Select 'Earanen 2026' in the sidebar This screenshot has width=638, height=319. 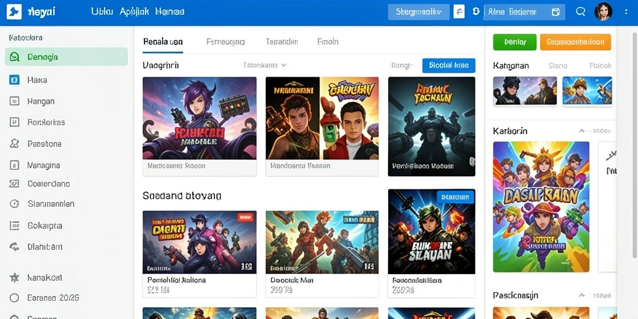coord(53,298)
